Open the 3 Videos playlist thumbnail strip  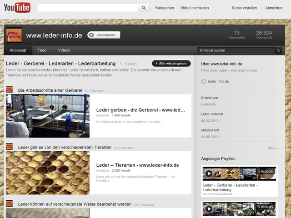point(239,209)
